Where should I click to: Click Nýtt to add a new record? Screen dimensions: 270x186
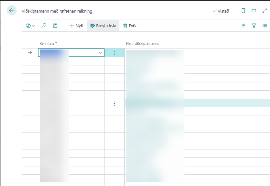pos(76,26)
